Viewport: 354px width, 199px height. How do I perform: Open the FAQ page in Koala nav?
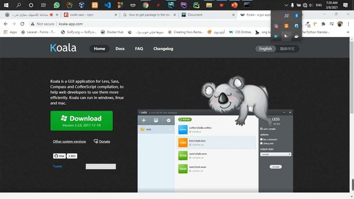click(x=139, y=49)
